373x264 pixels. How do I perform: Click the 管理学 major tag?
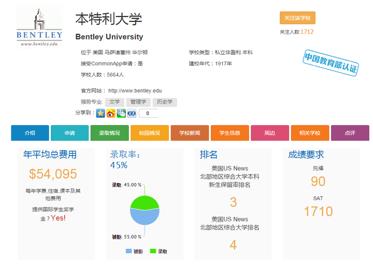[138, 102]
